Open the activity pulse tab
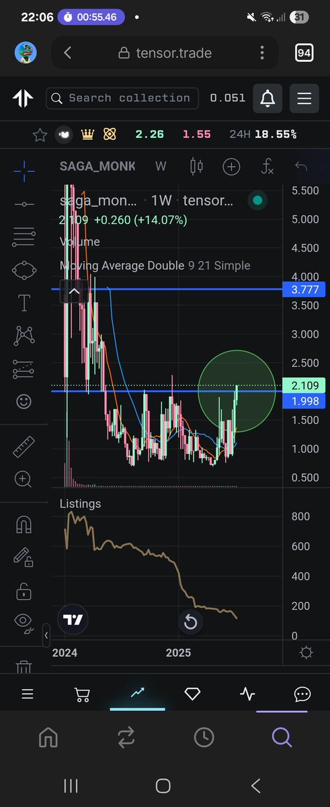 pyautogui.click(x=247, y=694)
